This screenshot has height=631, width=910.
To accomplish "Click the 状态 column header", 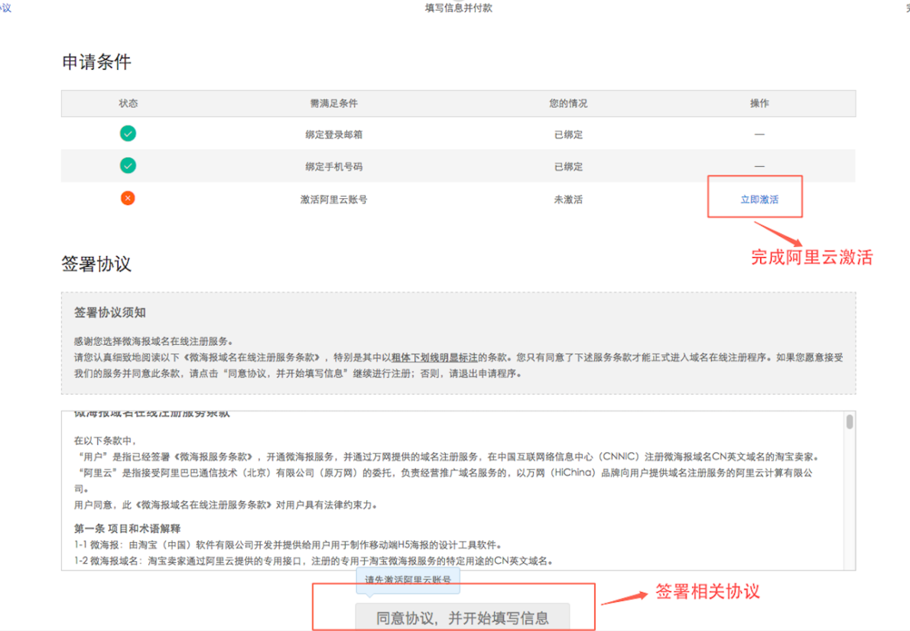I will [128, 103].
